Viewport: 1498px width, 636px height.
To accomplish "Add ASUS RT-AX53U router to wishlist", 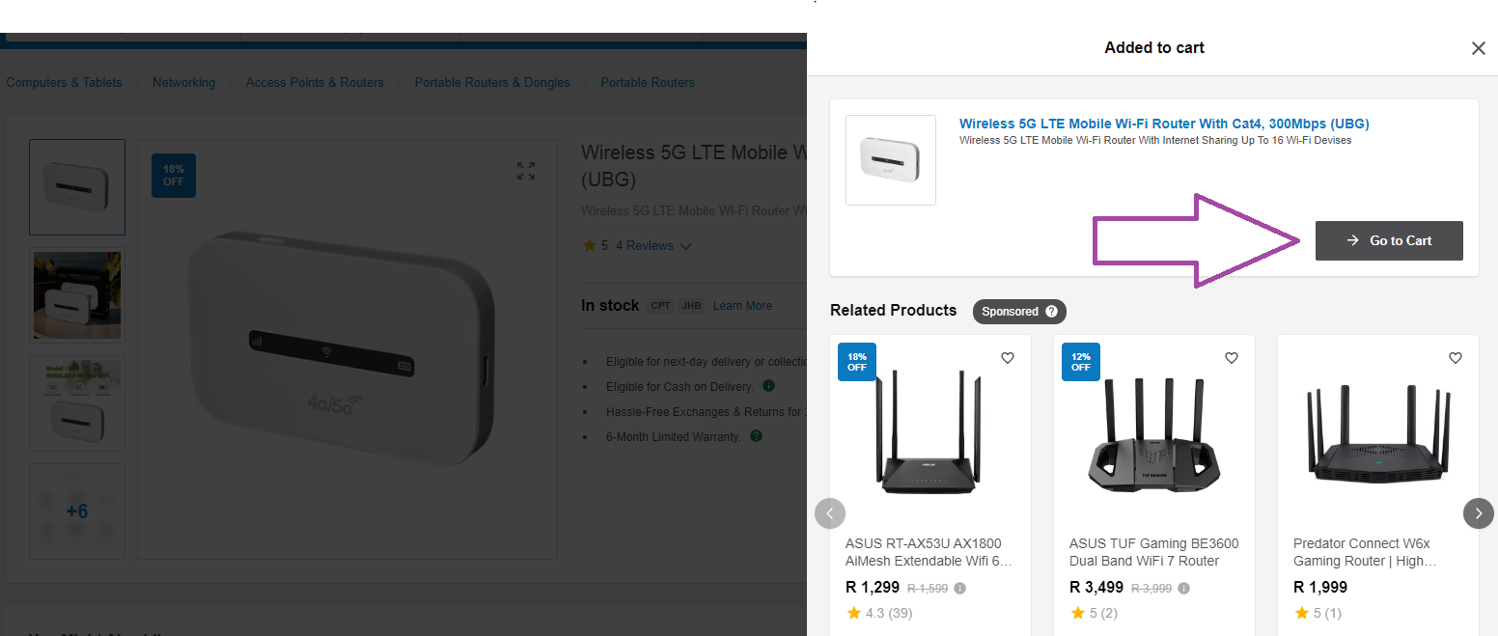I will (1008, 358).
